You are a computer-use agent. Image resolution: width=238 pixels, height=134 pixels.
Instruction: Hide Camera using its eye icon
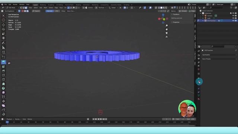[x=233, y=16]
